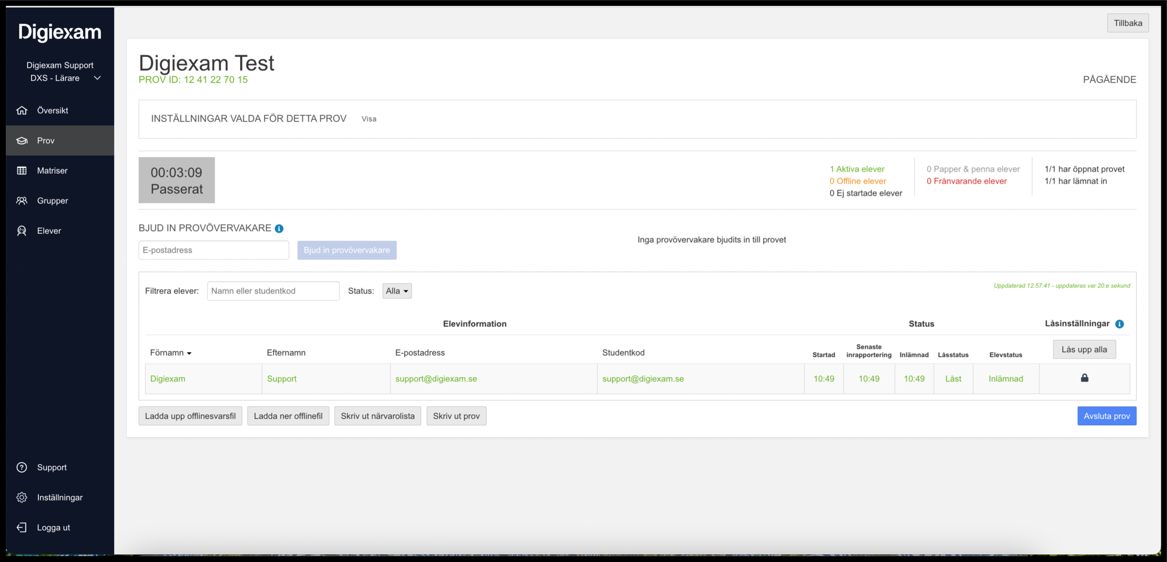This screenshot has width=1167, height=562.
Task: Click the Startad column header
Action: coord(823,355)
